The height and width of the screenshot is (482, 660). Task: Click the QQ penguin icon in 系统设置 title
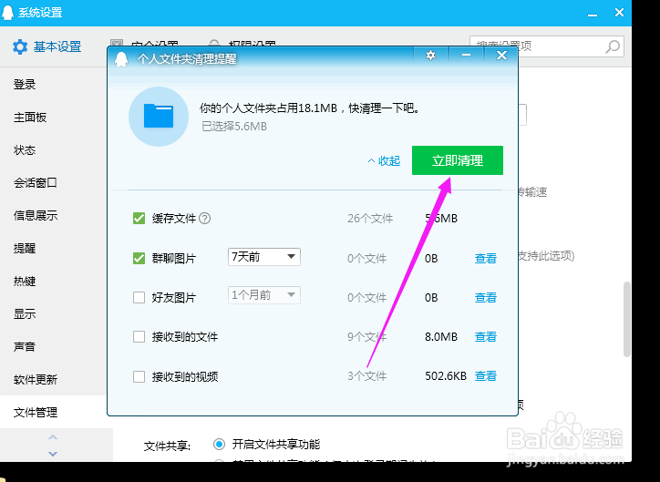pyautogui.click(x=7, y=13)
